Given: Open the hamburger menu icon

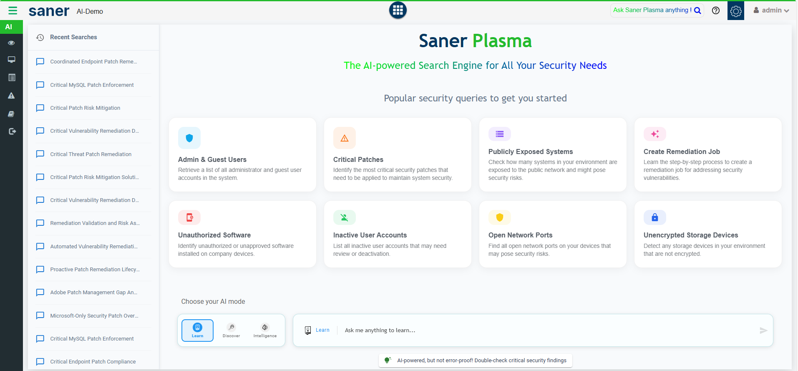Looking at the screenshot, I should 13,10.
